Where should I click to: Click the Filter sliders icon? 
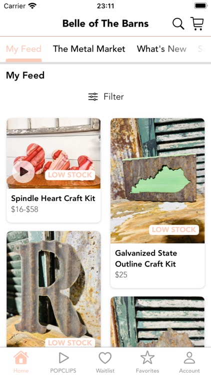pyautogui.click(x=93, y=96)
